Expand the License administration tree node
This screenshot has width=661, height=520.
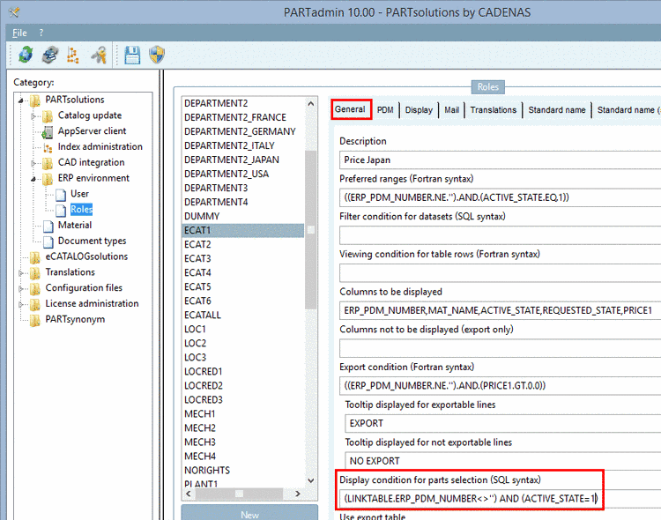[20, 304]
